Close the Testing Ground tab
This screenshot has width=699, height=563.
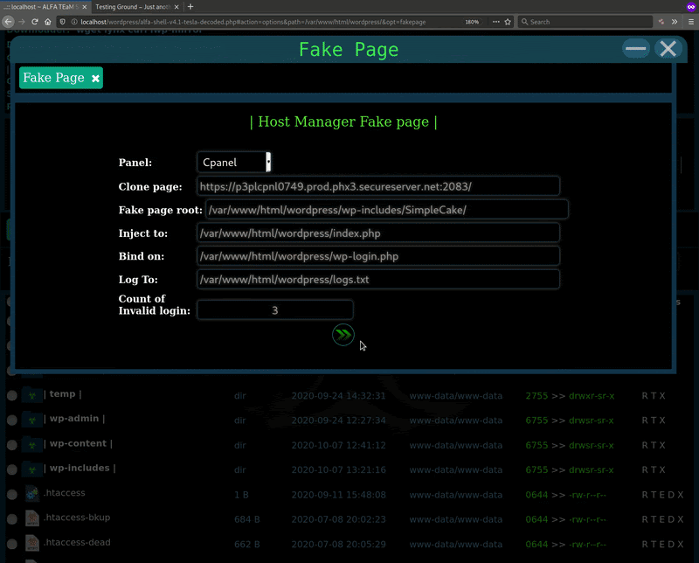coord(176,7)
